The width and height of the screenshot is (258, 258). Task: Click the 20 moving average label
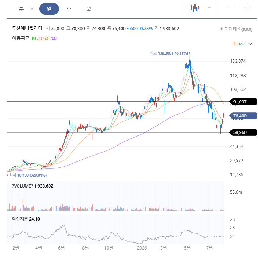[40, 39]
